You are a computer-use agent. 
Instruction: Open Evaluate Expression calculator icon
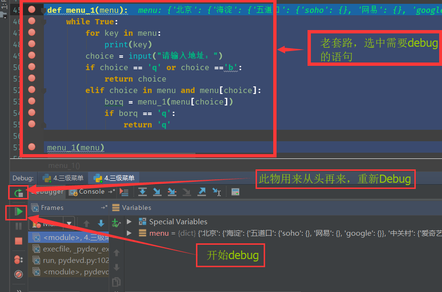pyautogui.click(x=236, y=192)
